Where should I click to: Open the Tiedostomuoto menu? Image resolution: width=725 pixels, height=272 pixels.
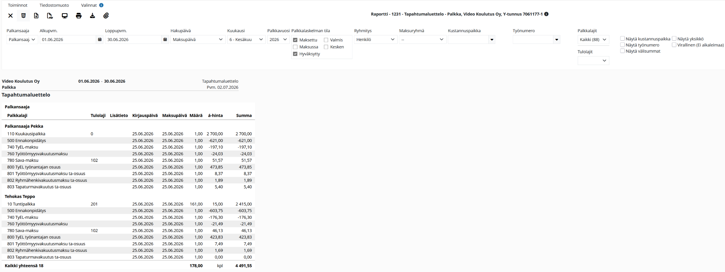(x=54, y=5)
